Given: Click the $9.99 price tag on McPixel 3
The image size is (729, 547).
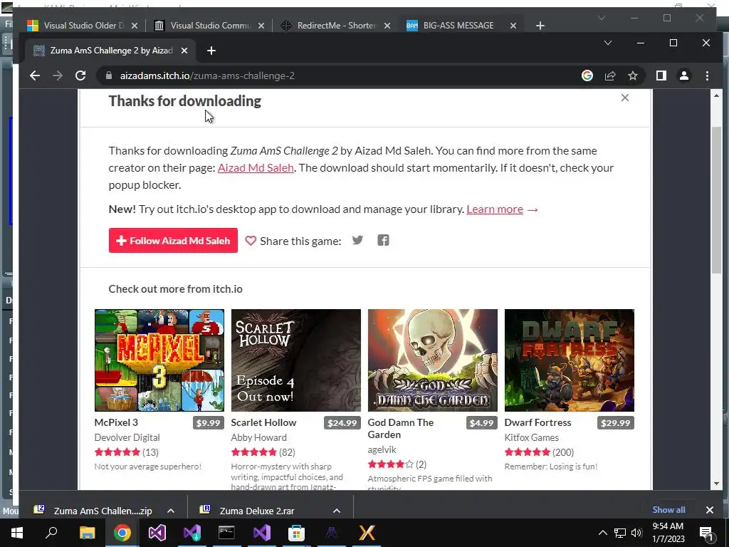Looking at the screenshot, I should tap(209, 423).
